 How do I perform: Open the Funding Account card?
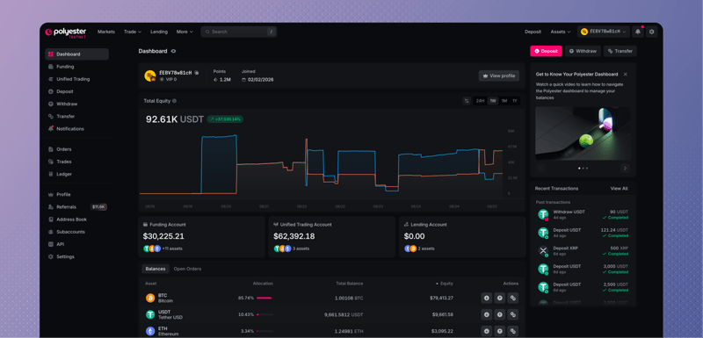tap(201, 237)
